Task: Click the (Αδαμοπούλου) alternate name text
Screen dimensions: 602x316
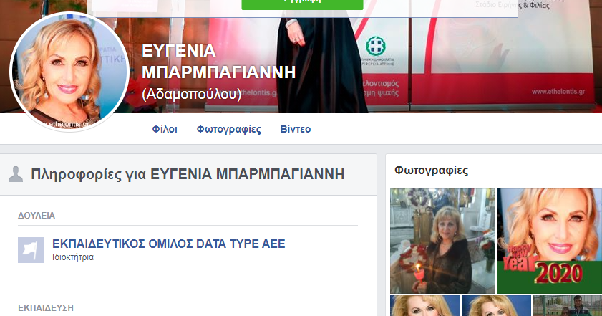Action: pos(192,94)
